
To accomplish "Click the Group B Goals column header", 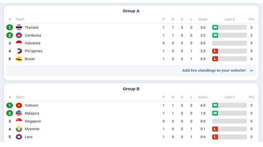I will click(x=203, y=97).
